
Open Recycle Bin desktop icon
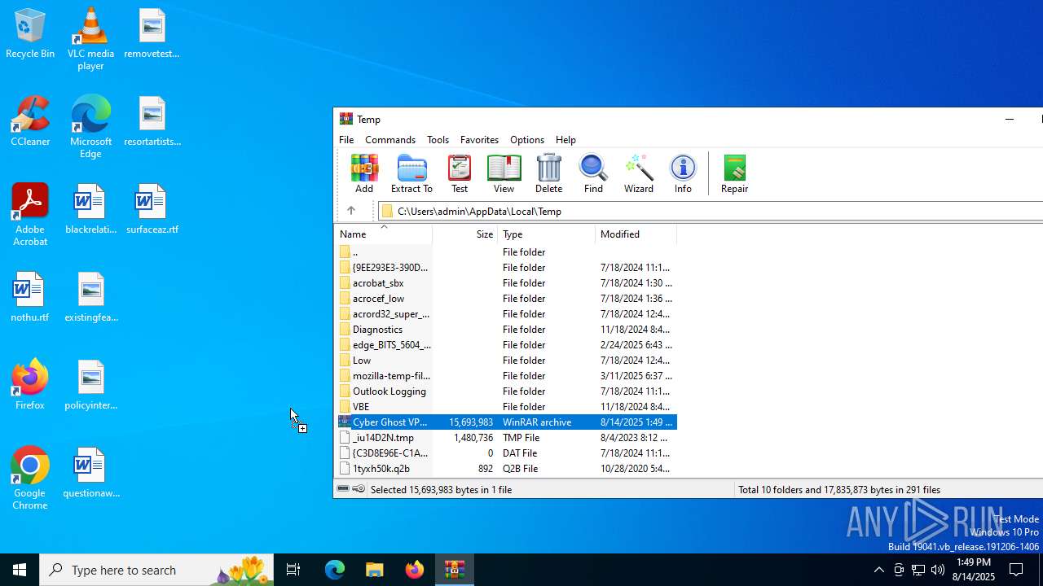(30, 34)
